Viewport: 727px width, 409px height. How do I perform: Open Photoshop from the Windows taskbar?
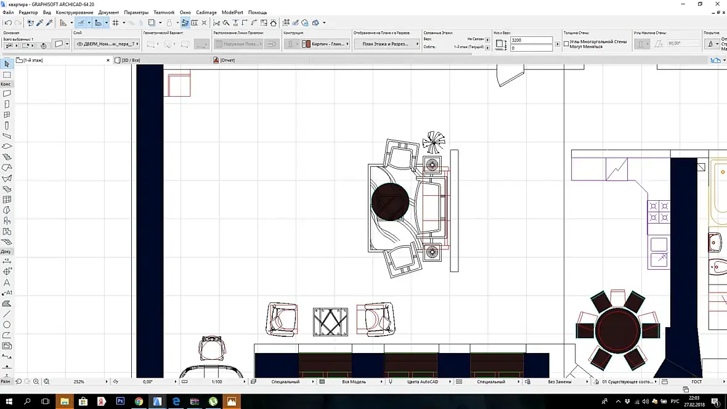(120, 402)
